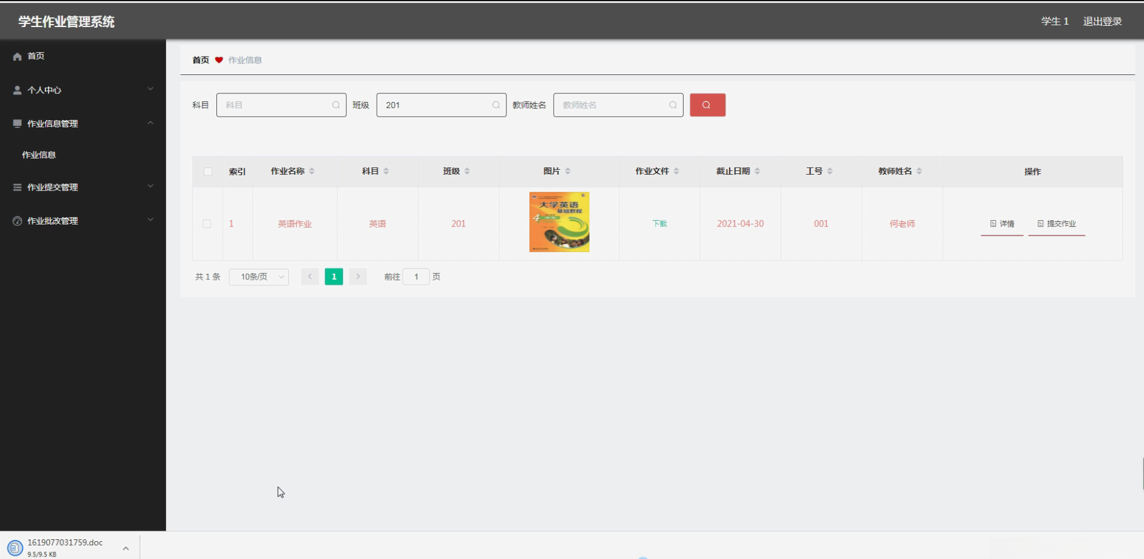Click the 共 1 条 total count text

click(208, 277)
